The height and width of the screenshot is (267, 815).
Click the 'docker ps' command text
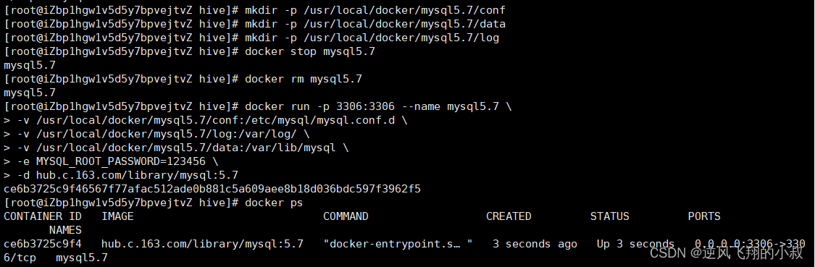(x=274, y=203)
